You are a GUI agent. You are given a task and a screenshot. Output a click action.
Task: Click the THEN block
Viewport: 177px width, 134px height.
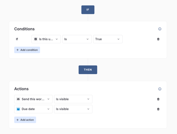coord(88,70)
